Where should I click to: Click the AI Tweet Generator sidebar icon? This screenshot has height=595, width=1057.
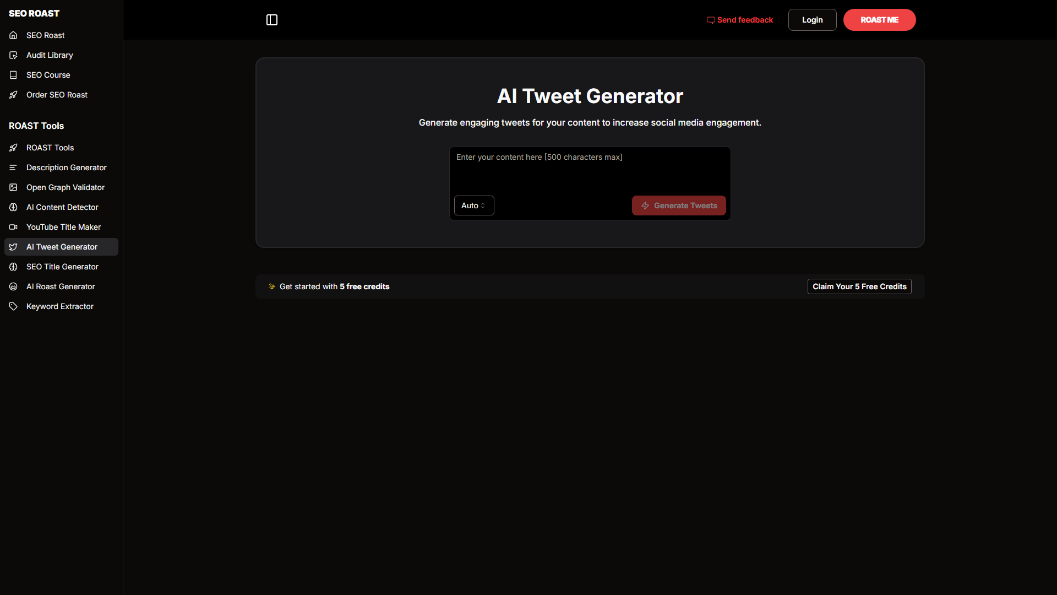point(13,246)
